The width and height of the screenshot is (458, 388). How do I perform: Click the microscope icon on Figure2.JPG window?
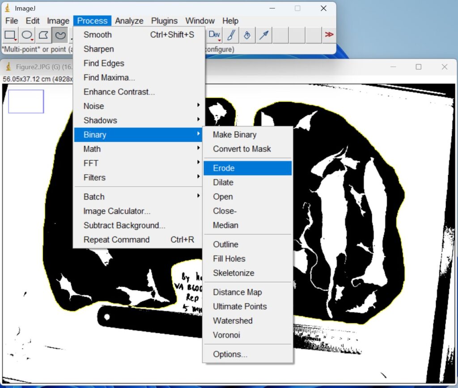coord(8,67)
